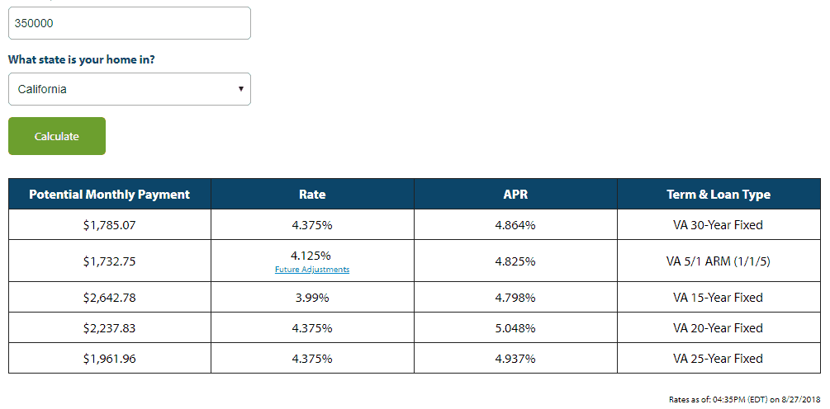
Task: Click the $2,642.78 monthly payment cell
Action: pyautogui.click(x=110, y=298)
